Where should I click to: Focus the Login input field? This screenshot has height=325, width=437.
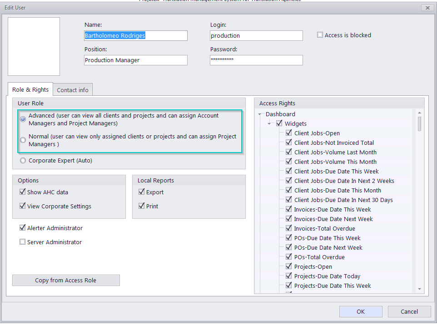click(x=256, y=36)
